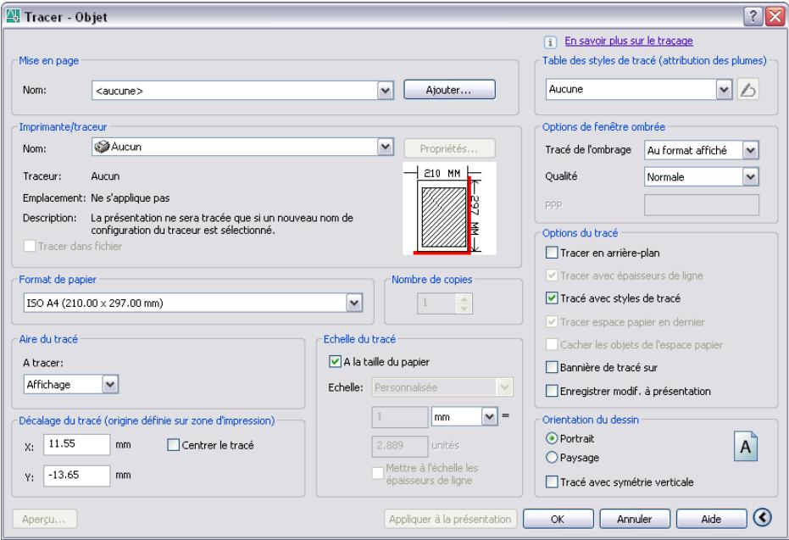Click the Traceur: Aucun text
The height and width of the screenshot is (540, 789).
tap(105, 176)
